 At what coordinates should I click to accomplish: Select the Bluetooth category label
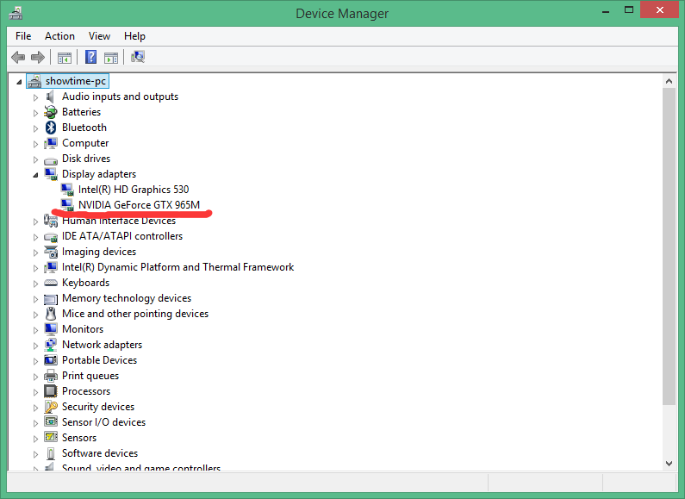[84, 128]
